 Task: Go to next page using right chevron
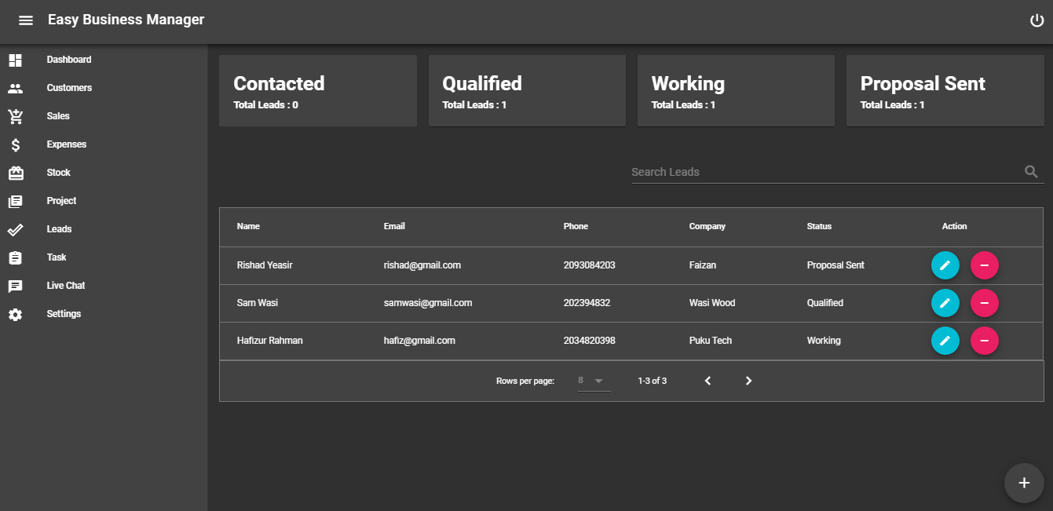click(748, 380)
